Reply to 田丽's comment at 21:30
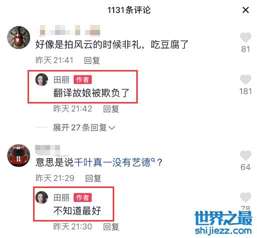257x238 pixels. point(111,227)
